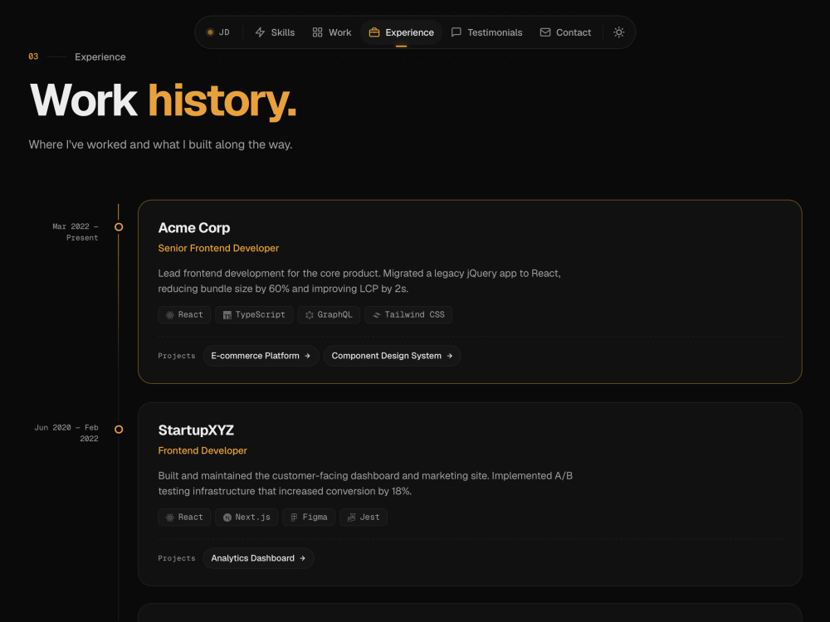Click the subtitle about where I've worked

(x=160, y=145)
